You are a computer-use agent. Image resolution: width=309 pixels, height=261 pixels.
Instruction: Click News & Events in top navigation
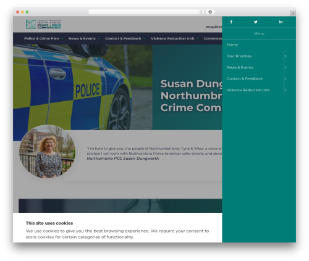coord(82,38)
